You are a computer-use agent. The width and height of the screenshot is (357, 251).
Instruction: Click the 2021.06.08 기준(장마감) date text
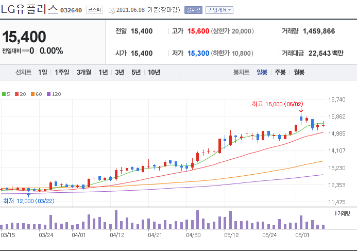click(x=148, y=10)
